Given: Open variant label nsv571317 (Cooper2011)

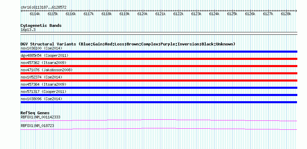Looking at the screenshot, I should (43, 92).
